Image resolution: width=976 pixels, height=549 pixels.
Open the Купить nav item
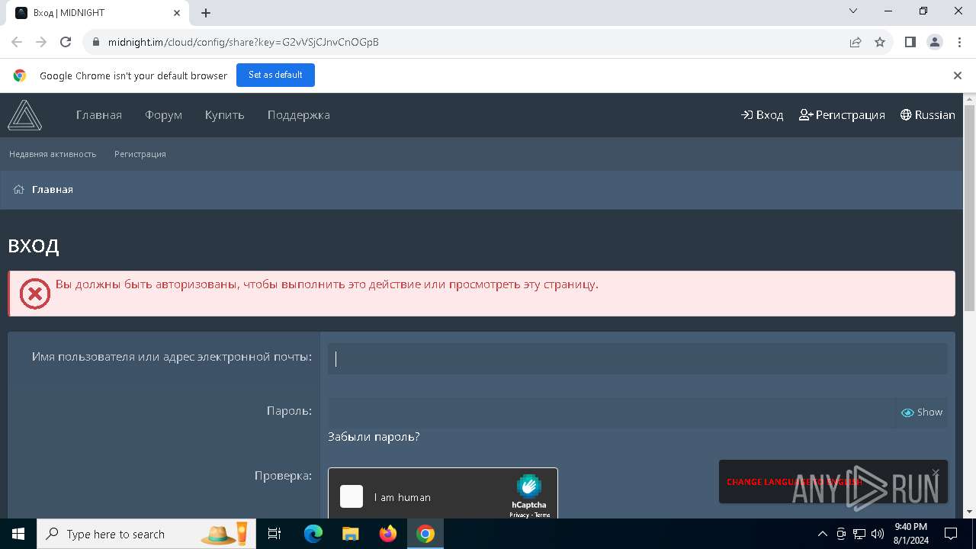(x=224, y=115)
